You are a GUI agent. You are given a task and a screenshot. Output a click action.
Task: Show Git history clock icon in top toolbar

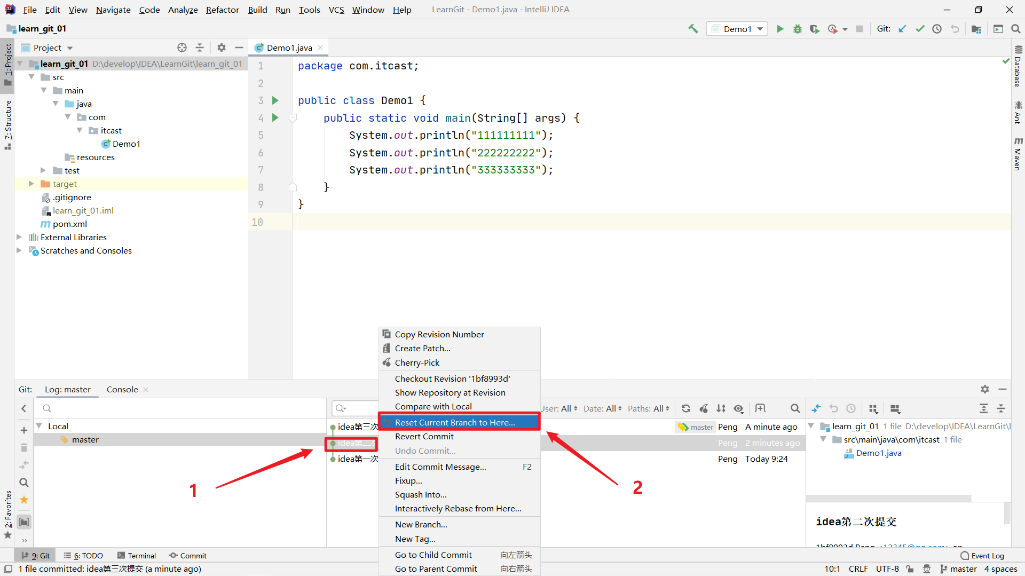[937, 29]
